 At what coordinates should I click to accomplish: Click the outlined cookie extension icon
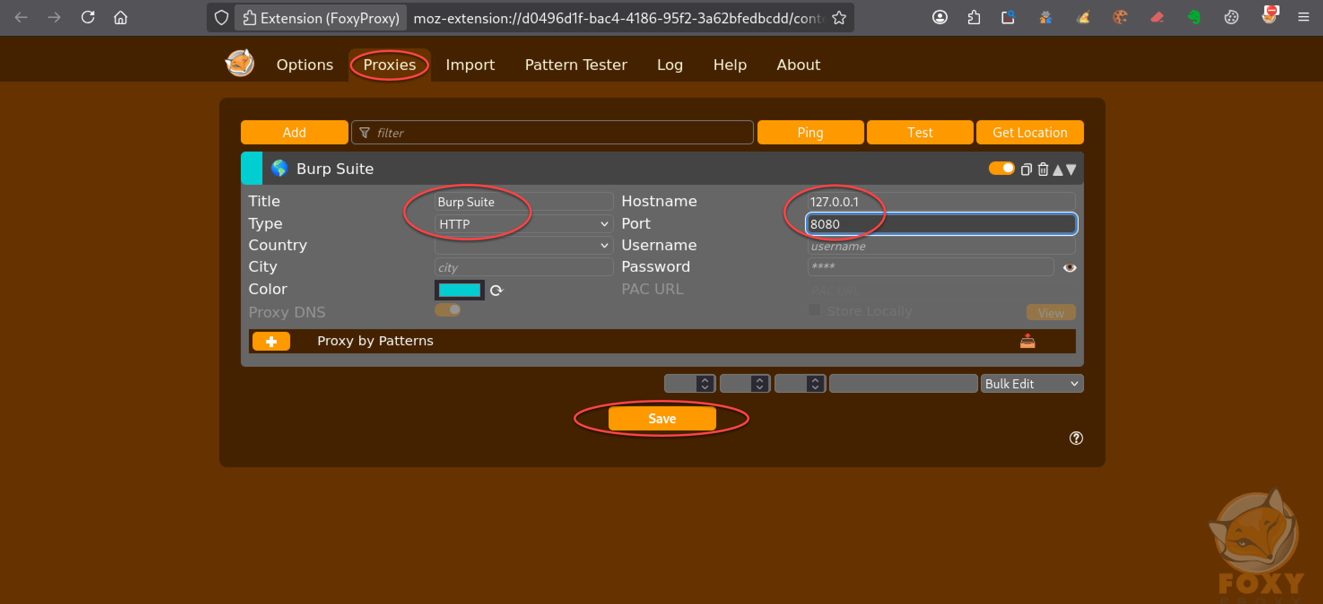[x=1231, y=17]
